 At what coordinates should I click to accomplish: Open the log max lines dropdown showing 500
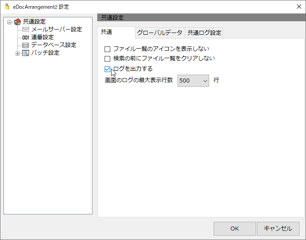click(x=193, y=81)
